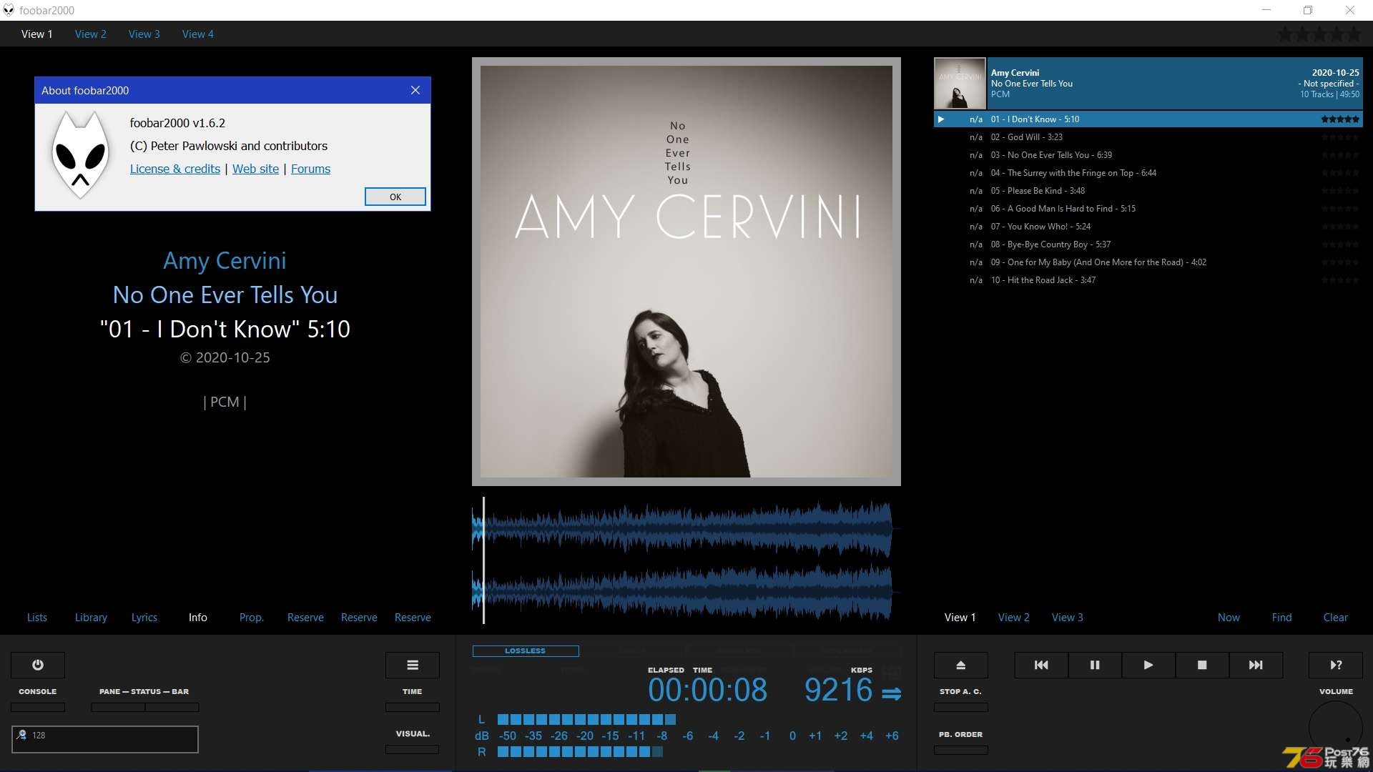Image resolution: width=1373 pixels, height=772 pixels.
Task: Select View 1 in top bar
Action: point(37,34)
